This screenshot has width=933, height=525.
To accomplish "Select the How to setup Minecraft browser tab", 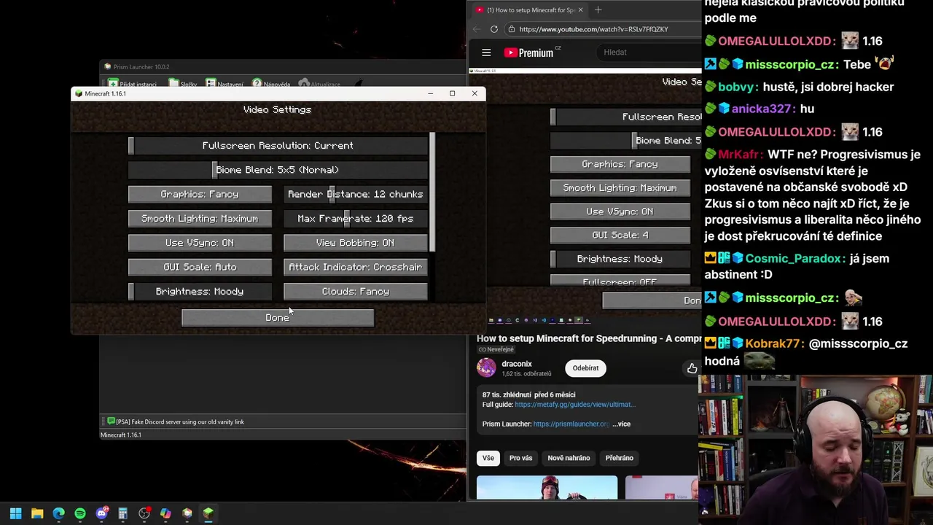I will click(x=528, y=9).
